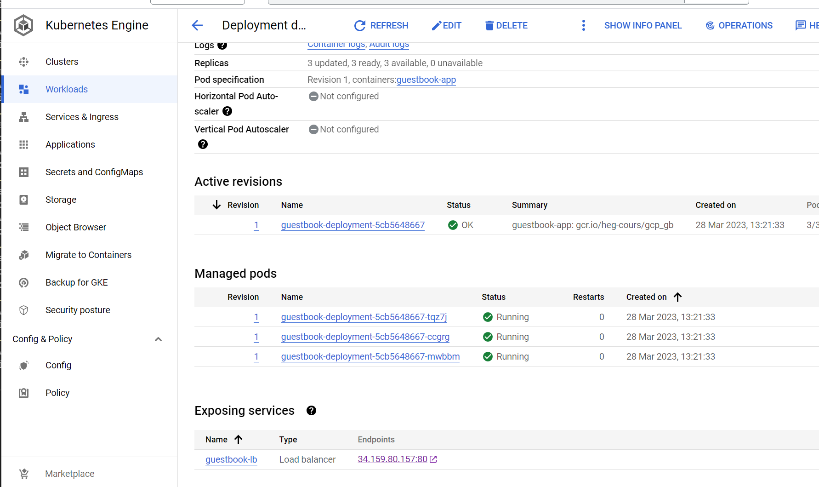Image resolution: width=819 pixels, height=487 pixels.
Task: Click the DELETE deployment button
Action: [506, 25]
